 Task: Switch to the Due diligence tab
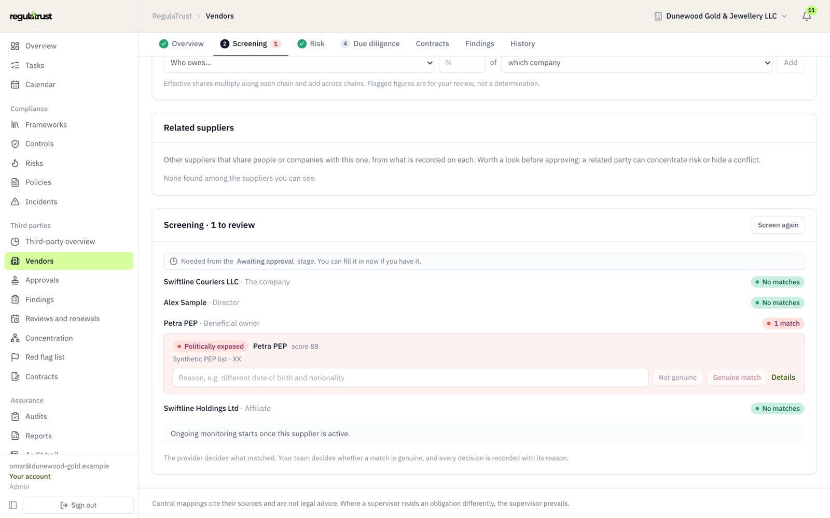point(370,44)
